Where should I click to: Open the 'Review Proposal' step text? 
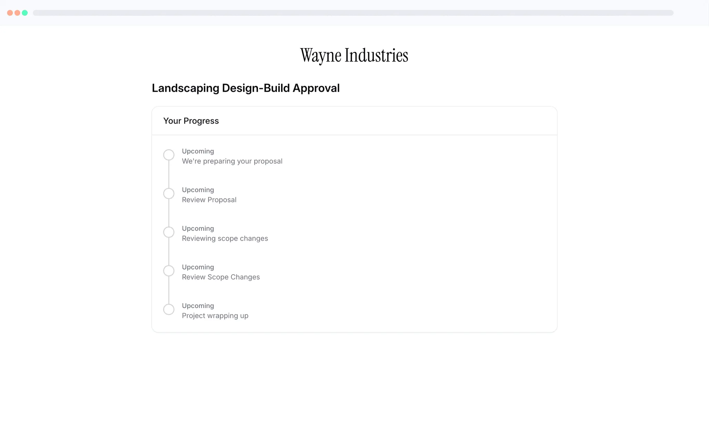tap(209, 200)
